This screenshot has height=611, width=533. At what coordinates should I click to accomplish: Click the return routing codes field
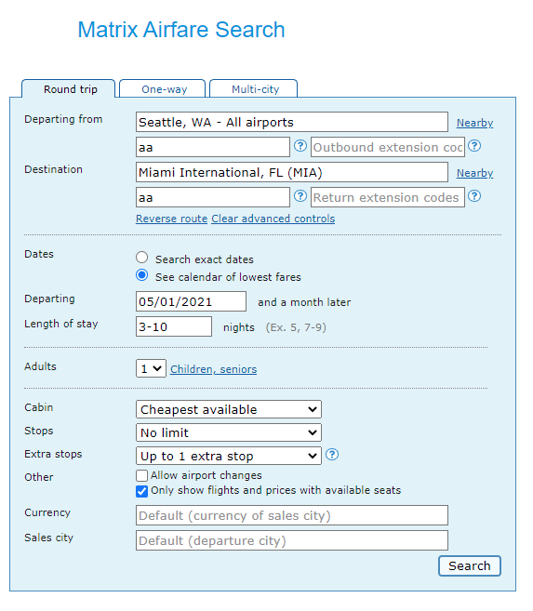(213, 197)
